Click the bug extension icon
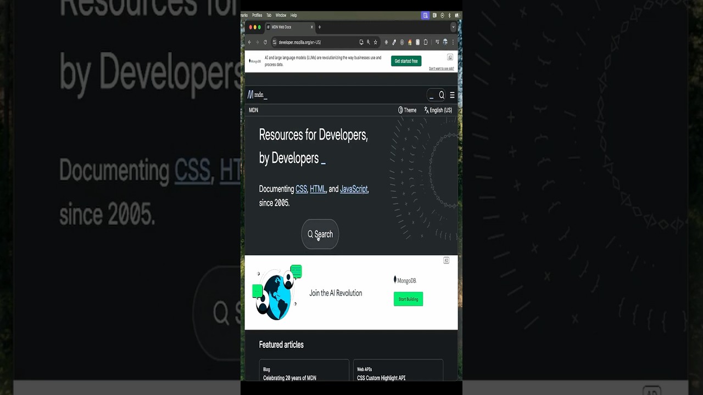The image size is (703, 395). 386,42
